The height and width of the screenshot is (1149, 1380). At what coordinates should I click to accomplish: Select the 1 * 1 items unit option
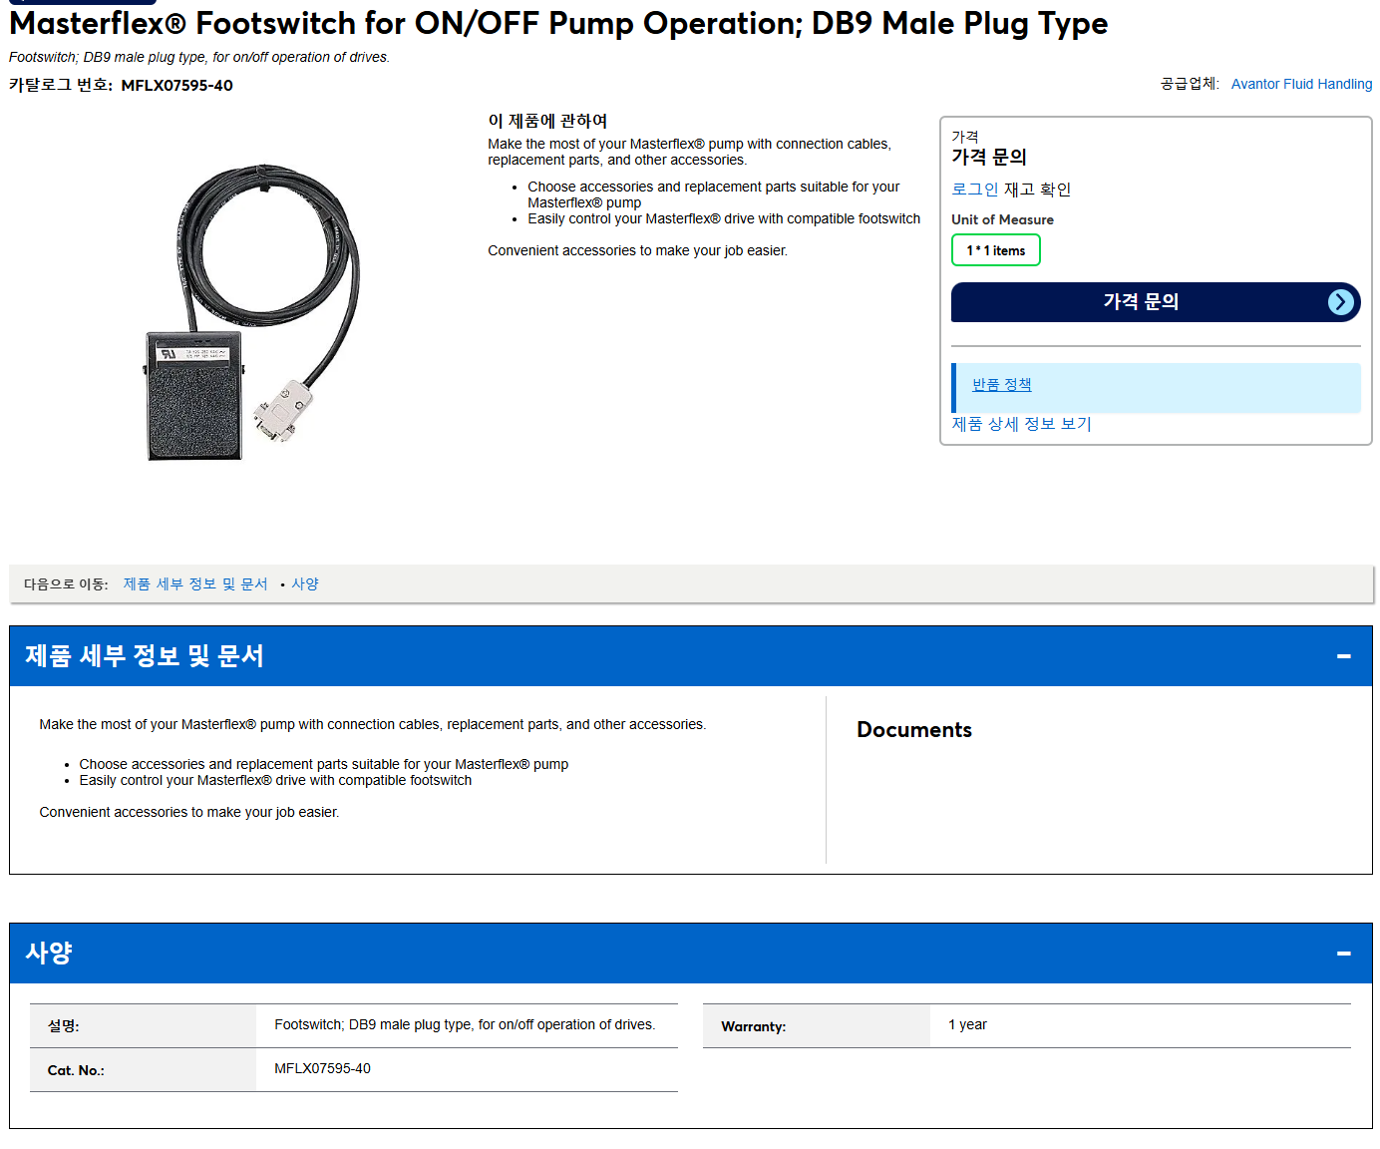pyautogui.click(x=995, y=250)
